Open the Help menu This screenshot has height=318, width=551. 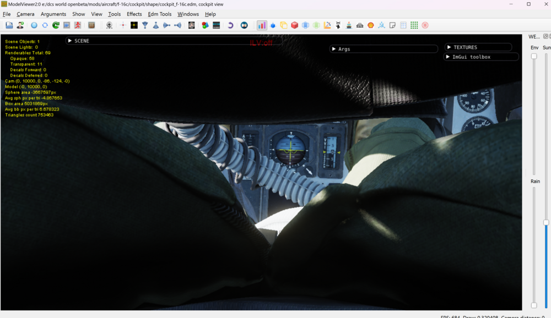pos(210,14)
